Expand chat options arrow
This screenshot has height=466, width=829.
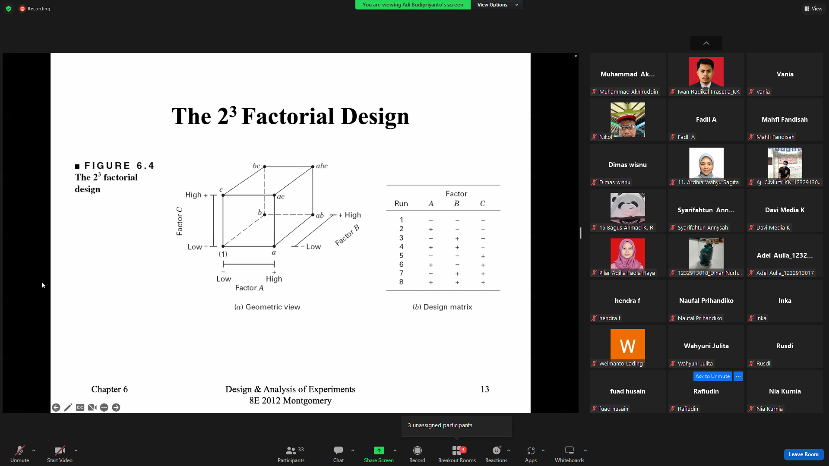(x=353, y=450)
